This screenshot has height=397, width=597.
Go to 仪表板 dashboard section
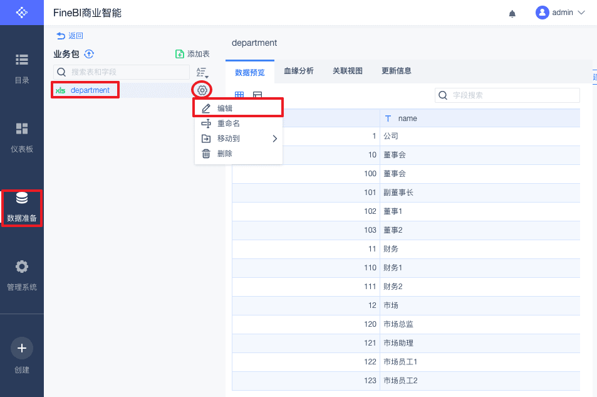tap(22, 137)
